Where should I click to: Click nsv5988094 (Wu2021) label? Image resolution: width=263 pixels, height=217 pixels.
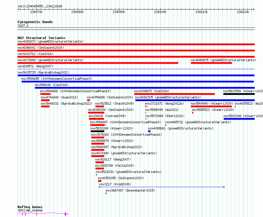pyautogui.click(x=162, y=110)
